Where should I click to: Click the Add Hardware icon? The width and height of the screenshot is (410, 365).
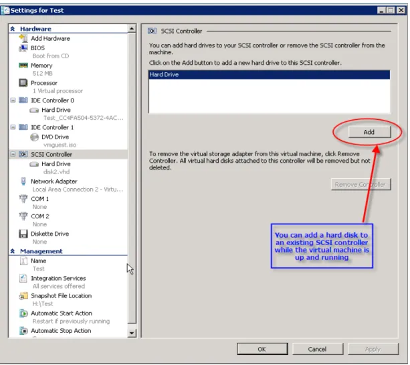tap(23, 38)
